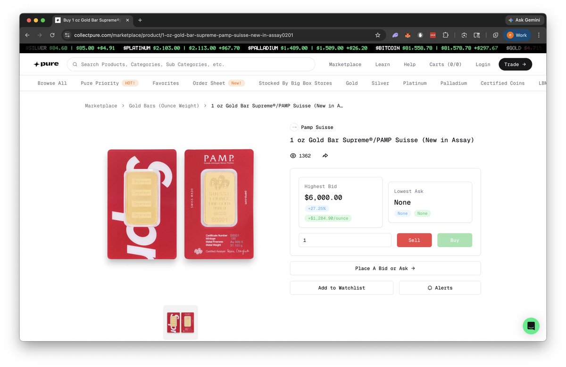Select the Certified Coins category
The height and width of the screenshot is (367, 566).
503,83
